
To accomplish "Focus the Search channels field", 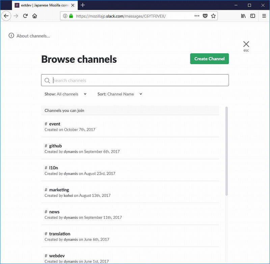I will 135,80.
